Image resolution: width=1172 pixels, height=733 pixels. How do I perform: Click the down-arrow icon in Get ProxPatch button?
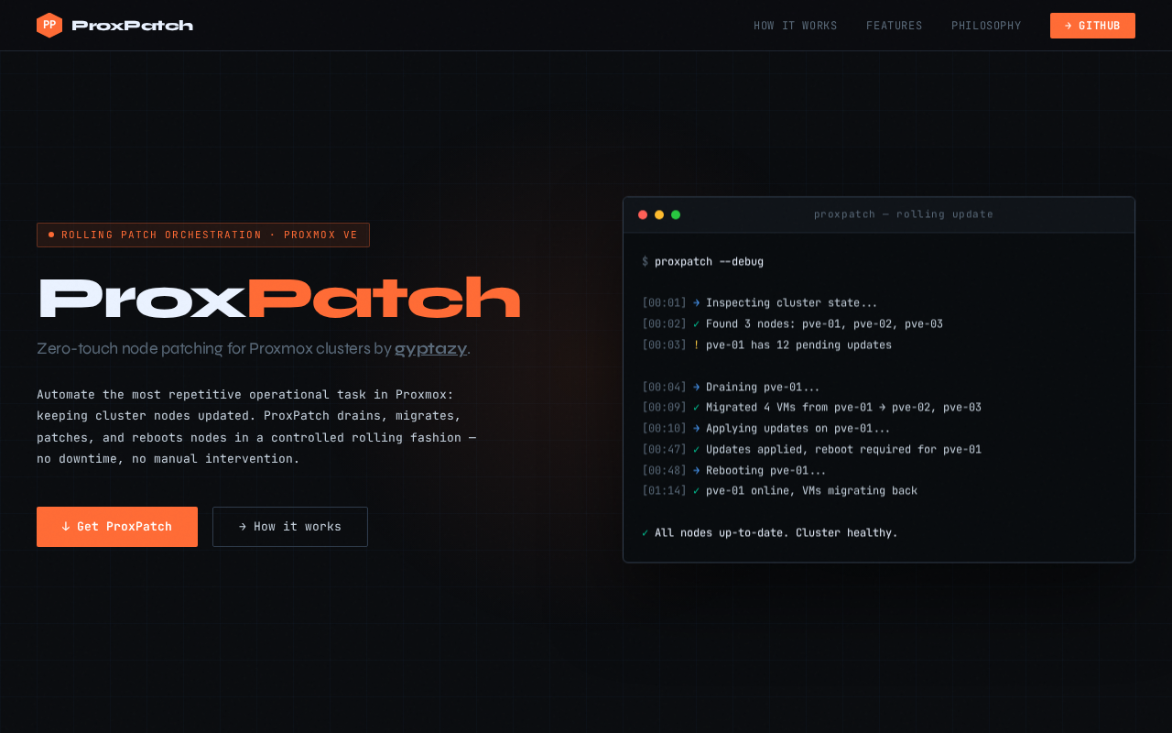pos(64,526)
